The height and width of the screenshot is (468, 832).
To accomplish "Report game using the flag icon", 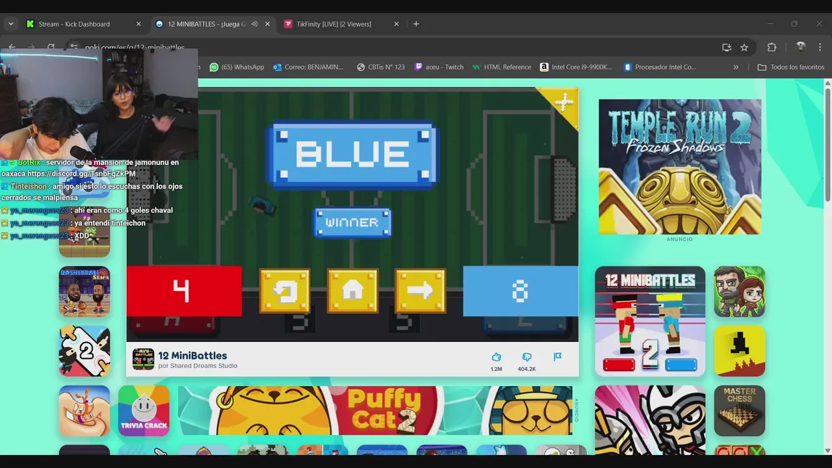I will coord(557,357).
